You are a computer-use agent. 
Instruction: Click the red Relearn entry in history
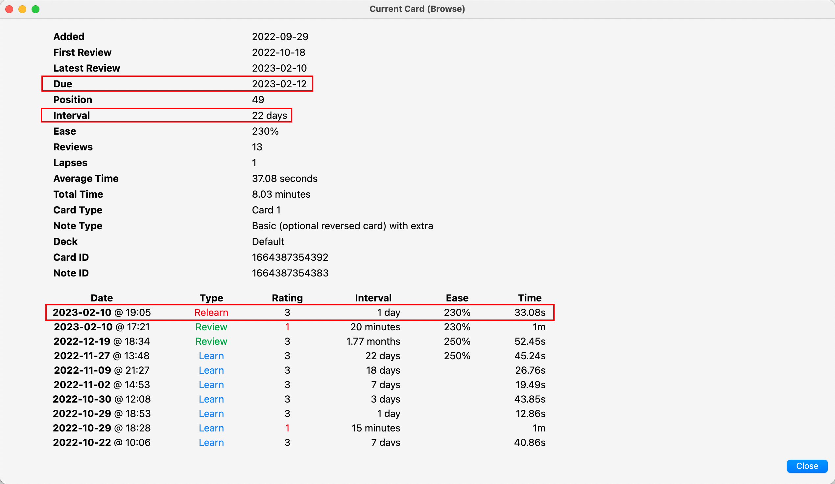click(x=211, y=312)
